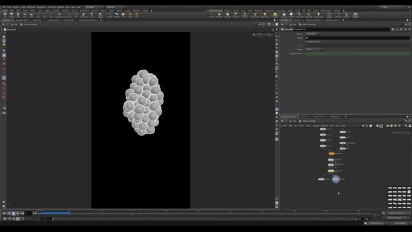The width and height of the screenshot is (412, 232).
Task: Select the blue display-flagged node
Action: (x=336, y=179)
